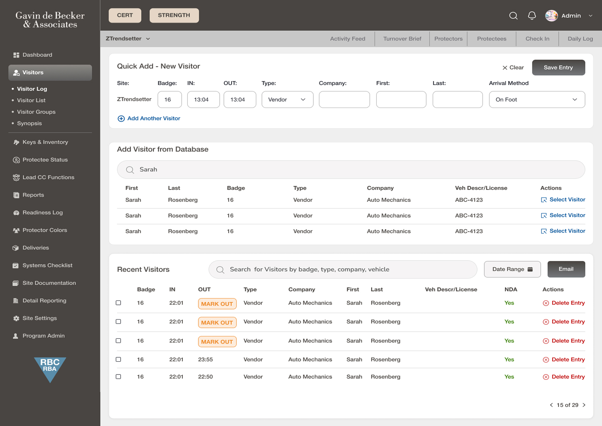
Task: Click the Admin avatar picture
Action: point(551,15)
